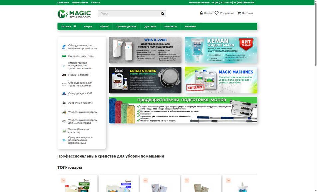Click the Гигиеническая продукция category icon
Viewport: 317px width, 192px height.
pos(64,66)
